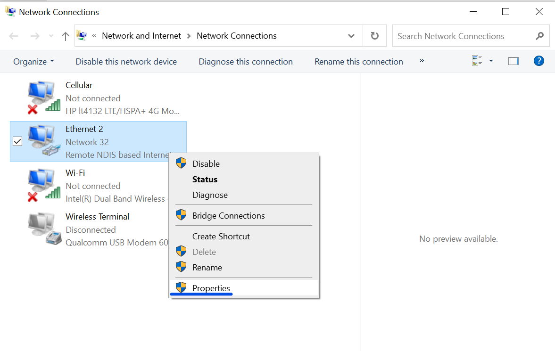Open the blue Help question mark icon

[538, 61]
